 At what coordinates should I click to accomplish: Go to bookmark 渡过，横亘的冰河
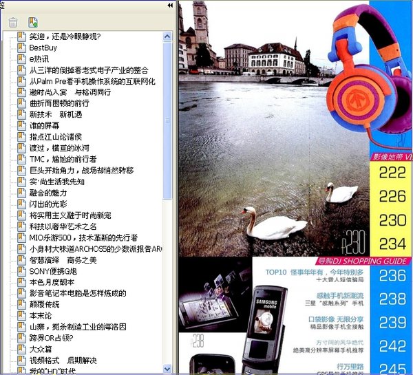tap(59, 148)
